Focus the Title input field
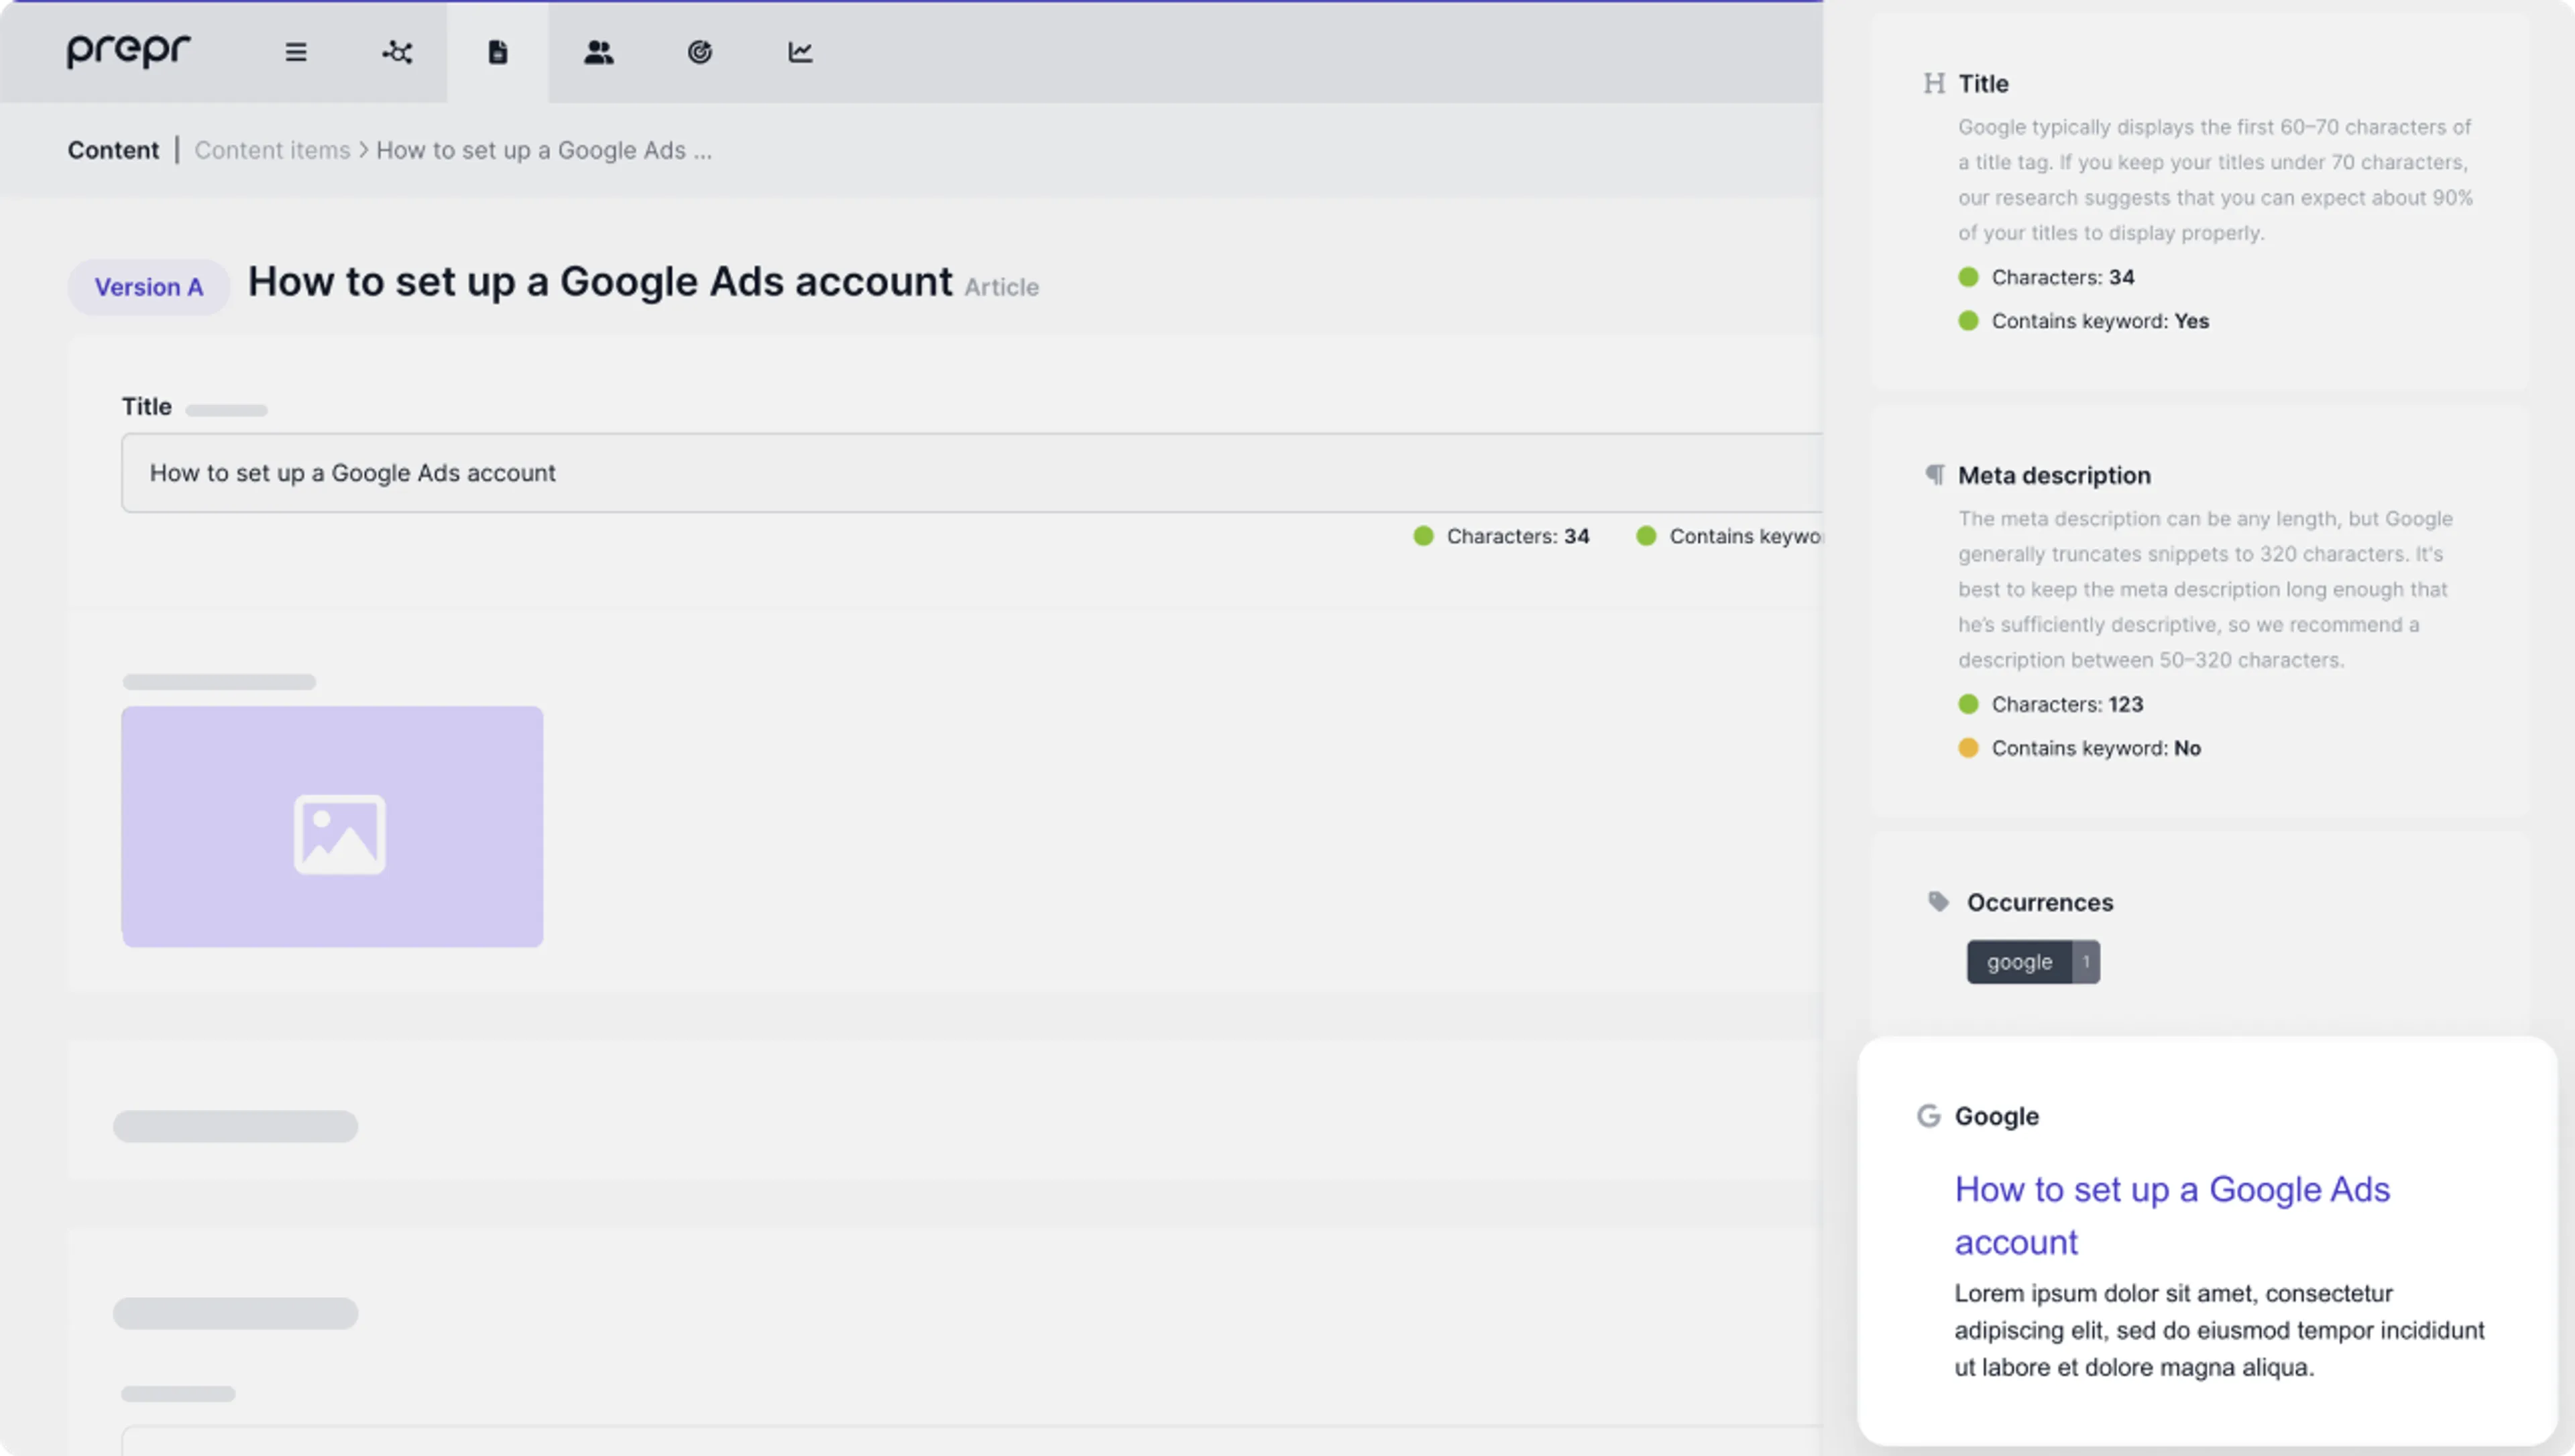This screenshot has width=2575, height=1456. coord(972,473)
